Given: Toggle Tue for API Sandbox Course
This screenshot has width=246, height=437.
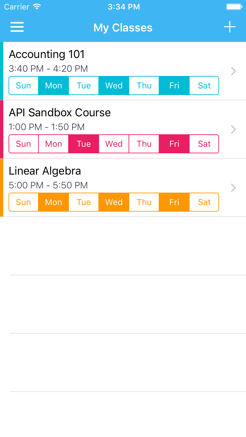Looking at the screenshot, I should (84, 144).
